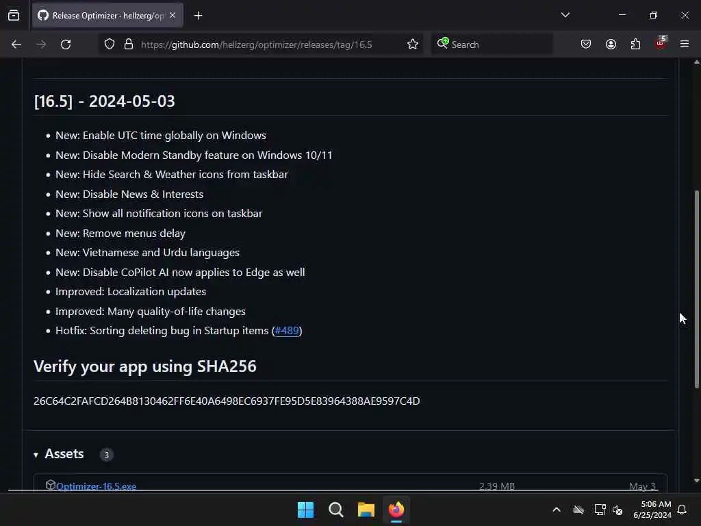Click 'New: Vietnamese and Urdu languages' item
This screenshot has width=701, height=526.
tap(148, 253)
